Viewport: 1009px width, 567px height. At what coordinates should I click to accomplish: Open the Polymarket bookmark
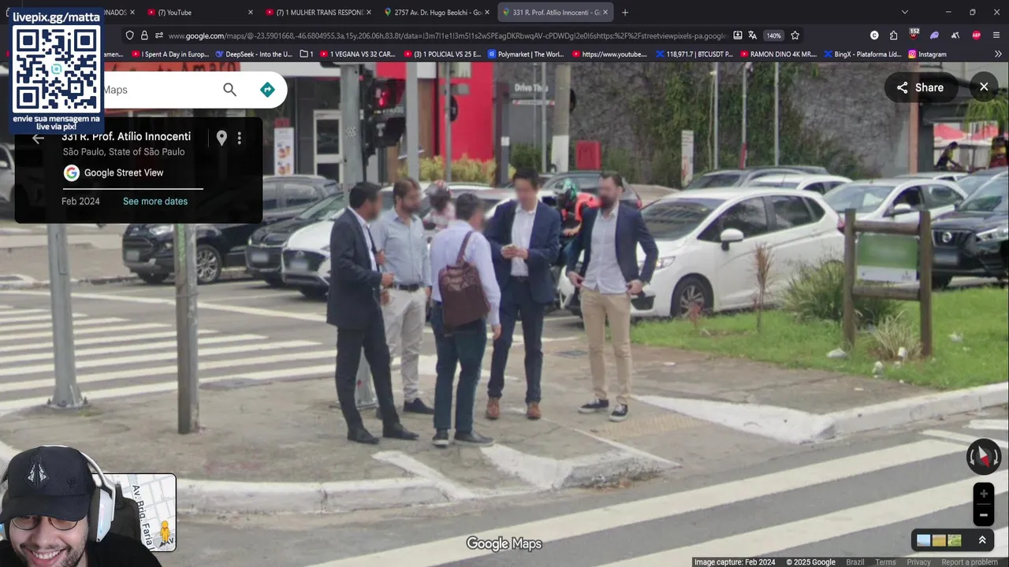pyautogui.click(x=526, y=54)
